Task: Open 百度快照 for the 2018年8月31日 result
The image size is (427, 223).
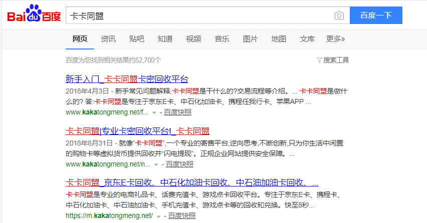Action: pyautogui.click(x=179, y=164)
